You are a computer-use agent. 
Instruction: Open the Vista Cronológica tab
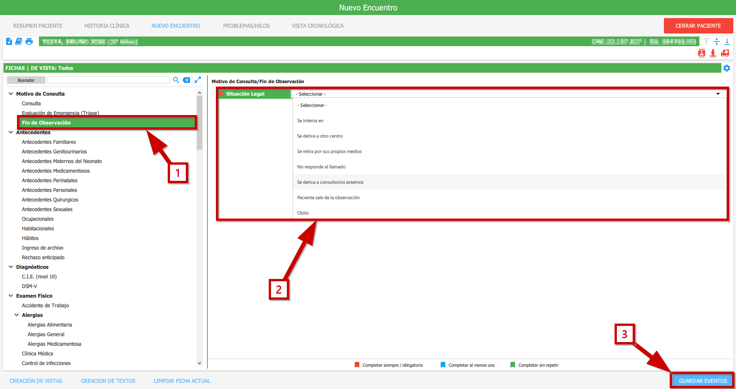pyautogui.click(x=317, y=26)
